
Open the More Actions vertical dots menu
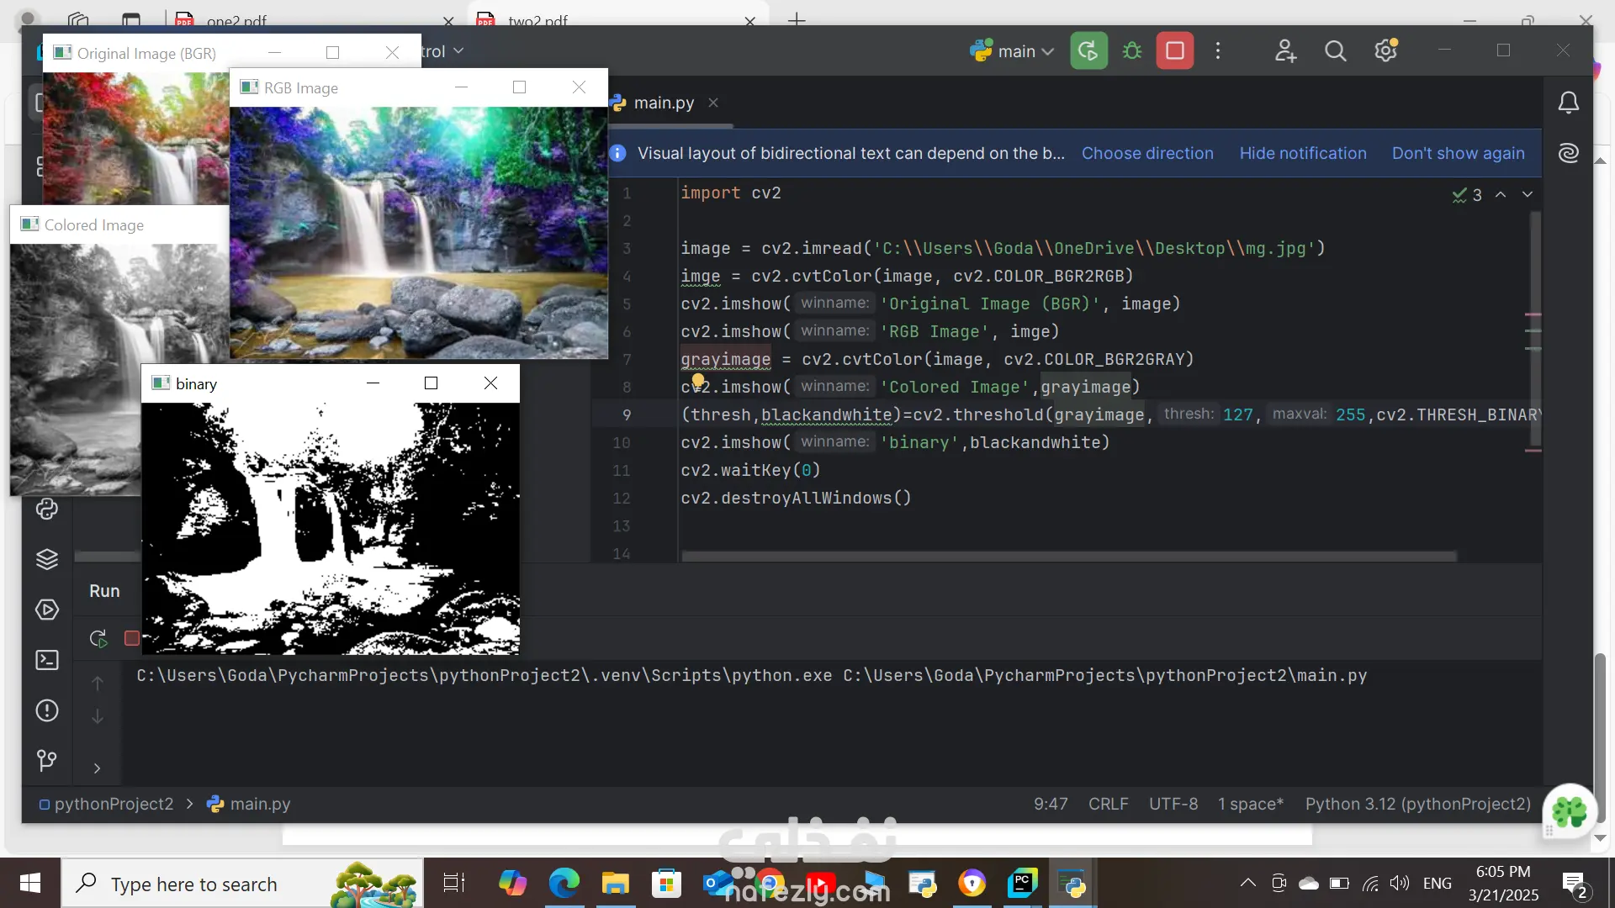(x=1217, y=51)
